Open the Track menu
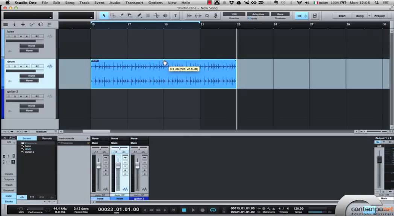Image resolution: width=394 pixels, height=216 pixels. click(84, 3)
